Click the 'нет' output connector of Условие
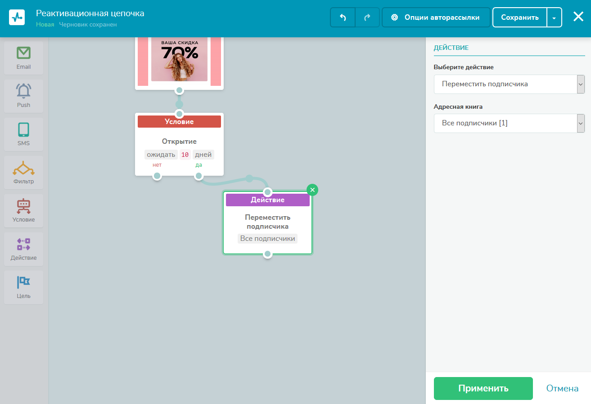Image resolution: width=591 pixels, height=404 pixels. tap(157, 176)
